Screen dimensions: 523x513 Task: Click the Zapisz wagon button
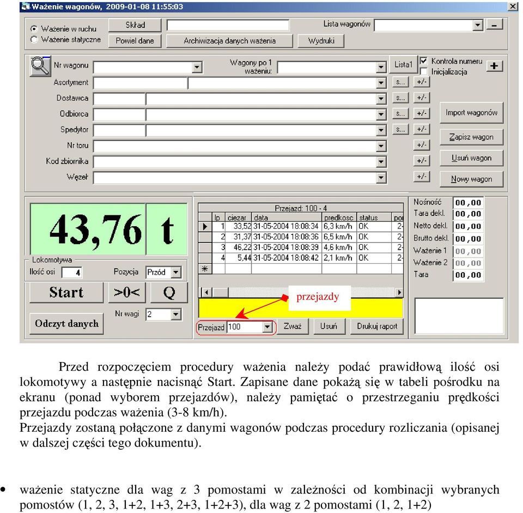pyautogui.click(x=471, y=137)
